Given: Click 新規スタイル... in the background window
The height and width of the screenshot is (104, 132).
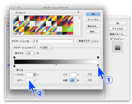Looking at the screenshot, I should click(x=118, y=34).
